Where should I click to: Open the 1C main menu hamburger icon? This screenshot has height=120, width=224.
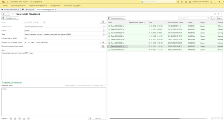7,2
